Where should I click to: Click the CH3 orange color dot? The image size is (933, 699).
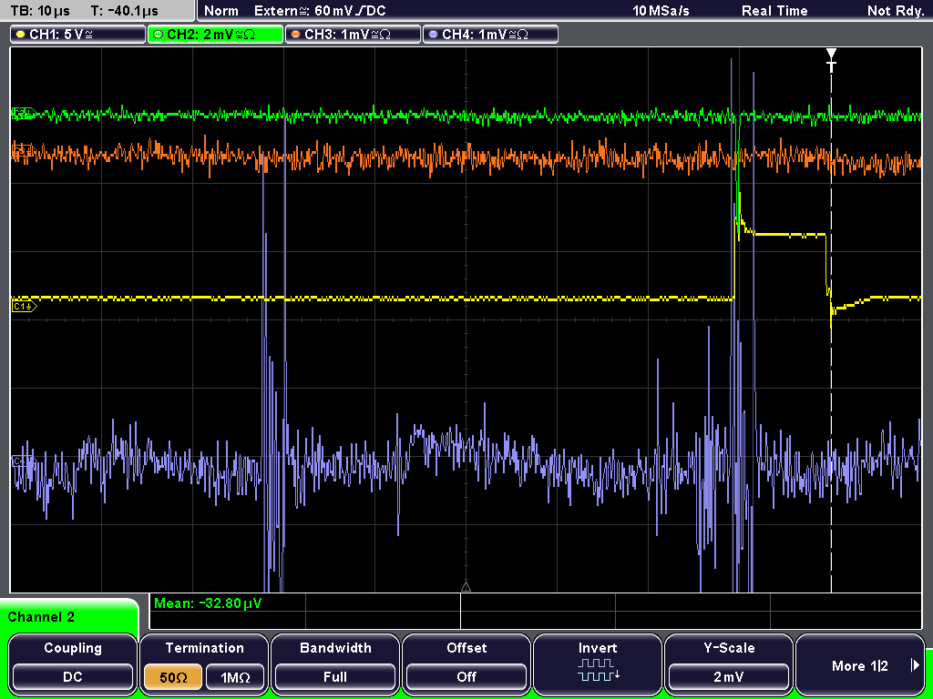point(296,35)
